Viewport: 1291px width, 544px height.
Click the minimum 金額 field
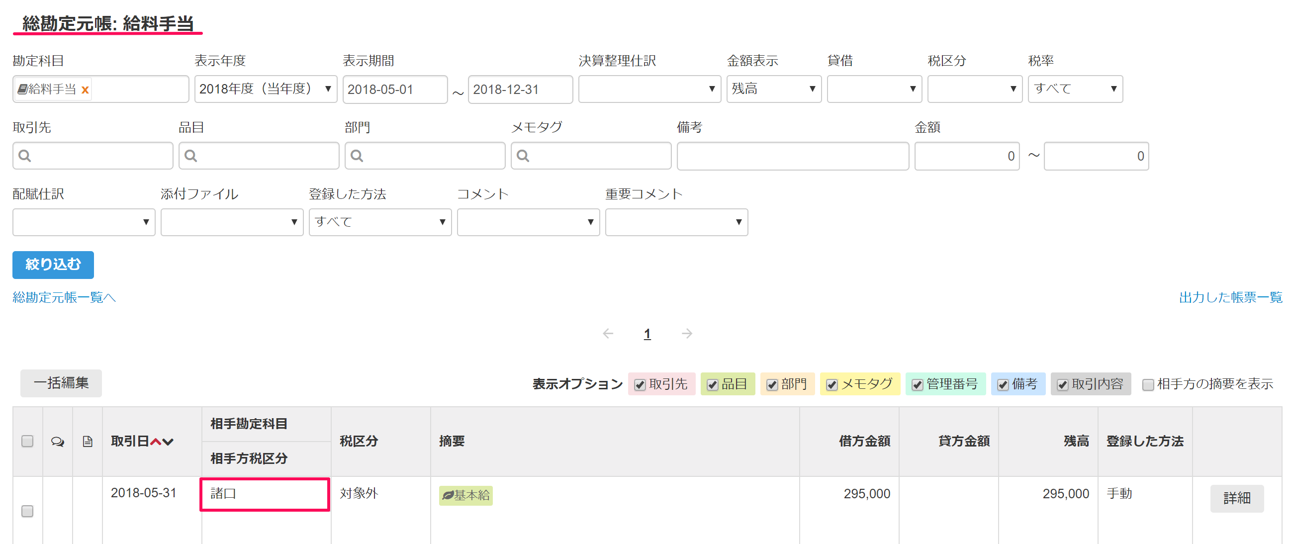(x=967, y=156)
